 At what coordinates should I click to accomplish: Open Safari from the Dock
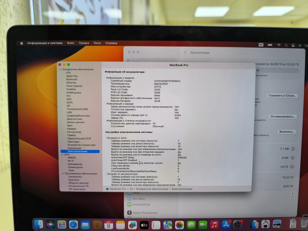[74, 224]
